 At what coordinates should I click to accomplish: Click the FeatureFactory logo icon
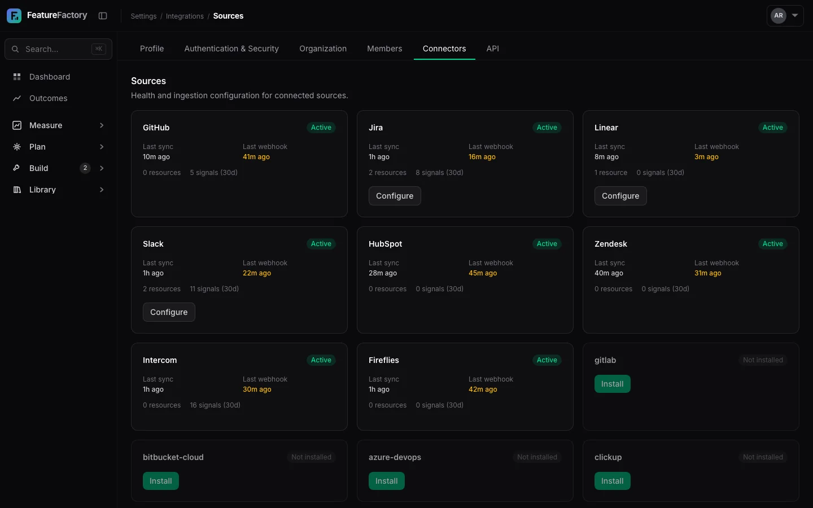tap(14, 16)
